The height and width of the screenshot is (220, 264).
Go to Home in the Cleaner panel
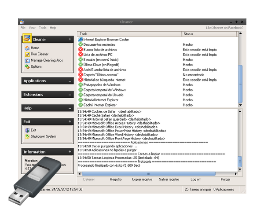point(35,48)
